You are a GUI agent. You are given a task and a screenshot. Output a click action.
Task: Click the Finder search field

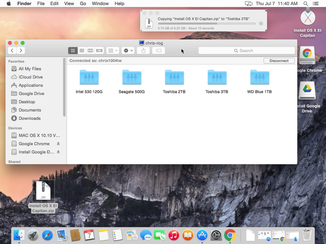click(x=246, y=51)
